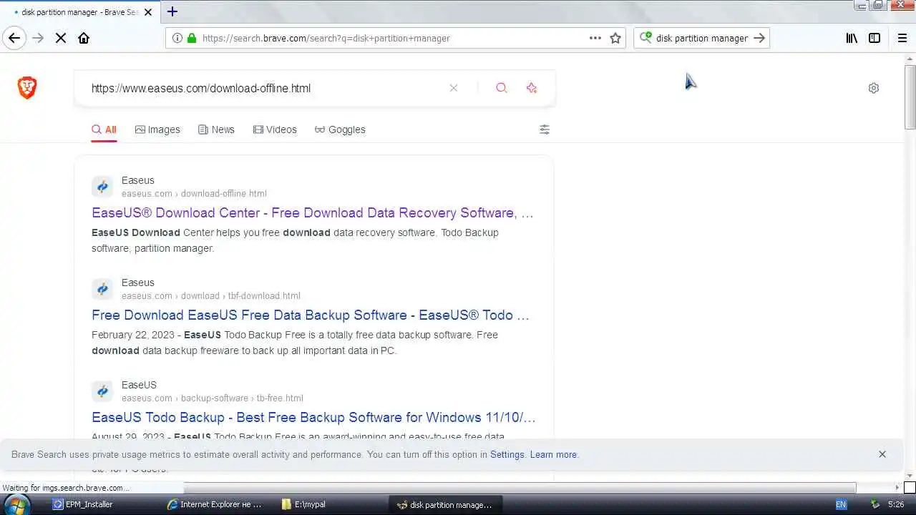Open the Library bookmarks icon
The width and height of the screenshot is (916, 515).
pos(852,38)
